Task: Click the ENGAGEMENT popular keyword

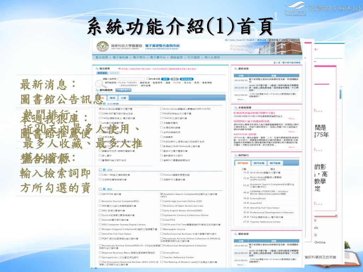Action: [x=129, y=86]
